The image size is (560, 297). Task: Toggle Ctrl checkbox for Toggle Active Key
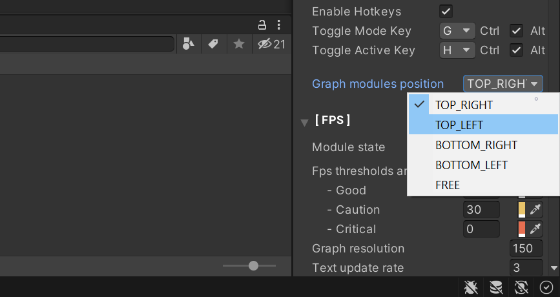coord(516,50)
